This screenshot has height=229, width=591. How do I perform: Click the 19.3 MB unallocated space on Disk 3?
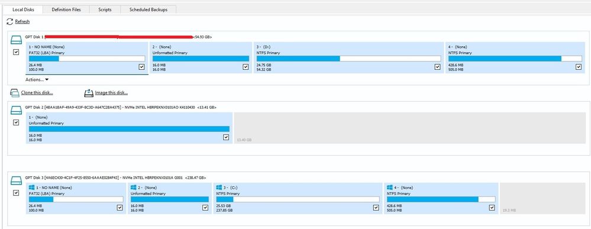tap(543, 198)
